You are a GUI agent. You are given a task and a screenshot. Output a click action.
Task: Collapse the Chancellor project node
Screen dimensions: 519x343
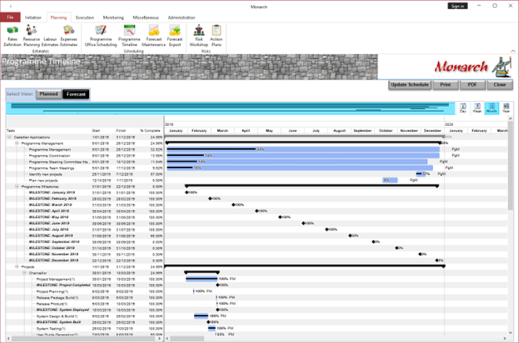pyautogui.click(x=24, y=273)
